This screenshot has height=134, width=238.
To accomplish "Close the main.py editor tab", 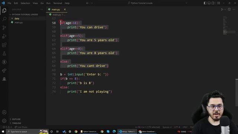I will click(x=65, y=9).
